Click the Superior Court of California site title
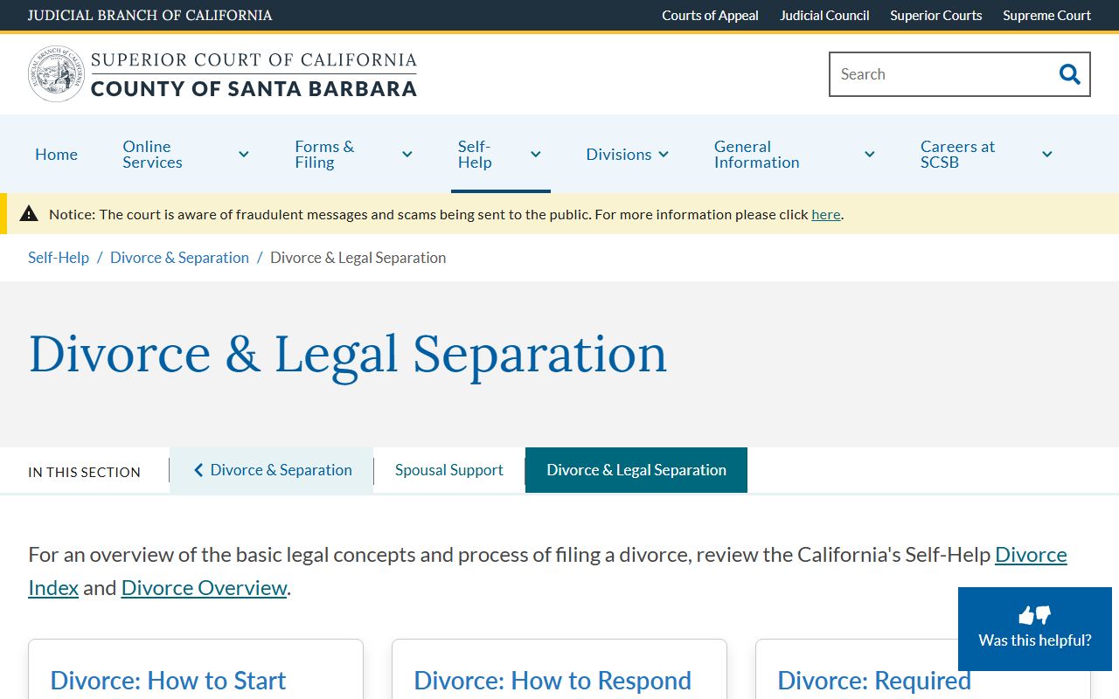 (254, 74)
